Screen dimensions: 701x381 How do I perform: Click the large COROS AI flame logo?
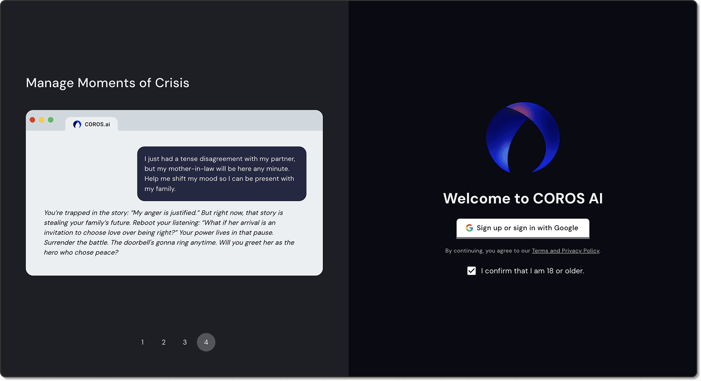523,137
